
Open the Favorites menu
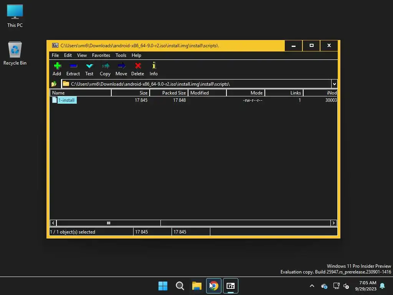[x=101, y=55]
